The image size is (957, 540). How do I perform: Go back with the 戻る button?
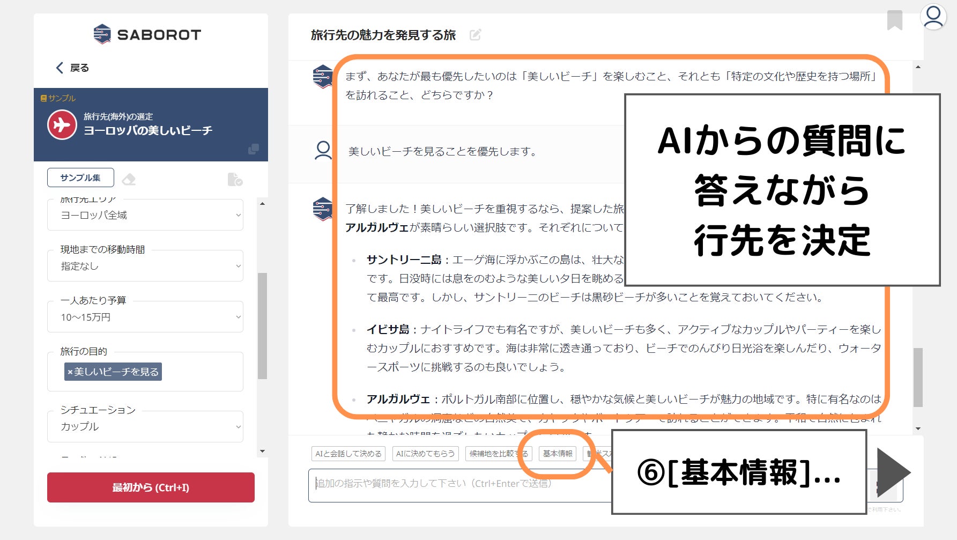tap(72, 68)
